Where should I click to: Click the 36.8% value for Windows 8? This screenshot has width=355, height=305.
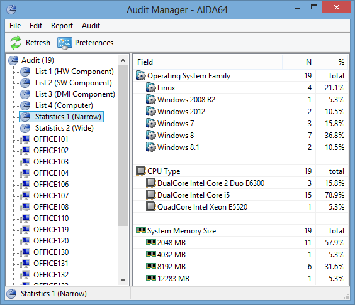pos(335,136)
